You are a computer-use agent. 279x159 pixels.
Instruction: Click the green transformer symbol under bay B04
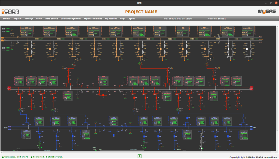point(73,64)
